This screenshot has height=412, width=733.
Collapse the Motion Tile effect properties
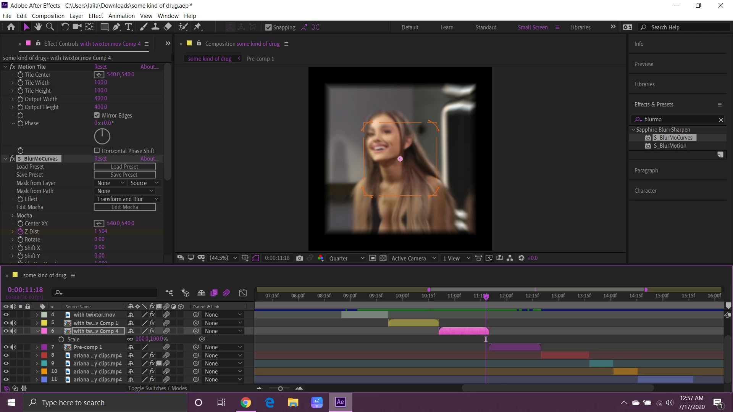coord(5,67)
